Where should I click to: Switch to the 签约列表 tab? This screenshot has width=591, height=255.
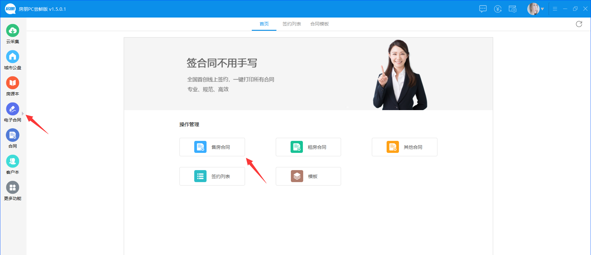point(292,24)
